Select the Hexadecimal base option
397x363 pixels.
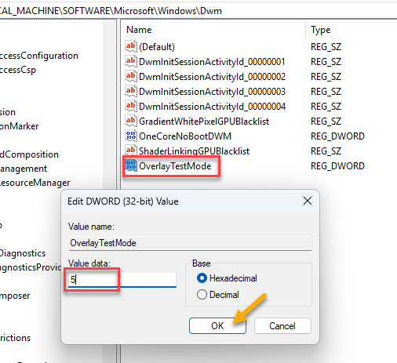tap(227, 278)
